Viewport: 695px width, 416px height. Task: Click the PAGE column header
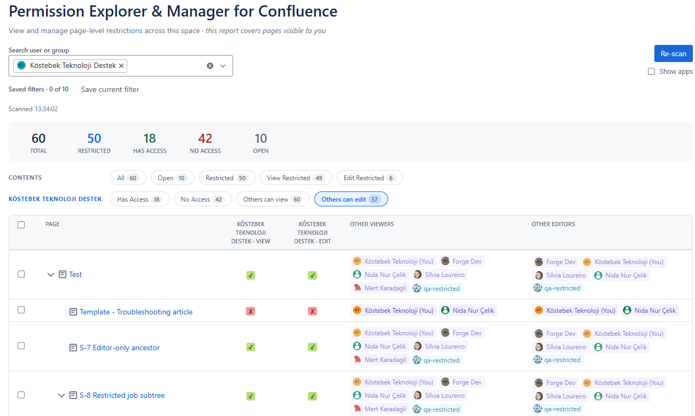pyautogui.click(x=52, y=224)
